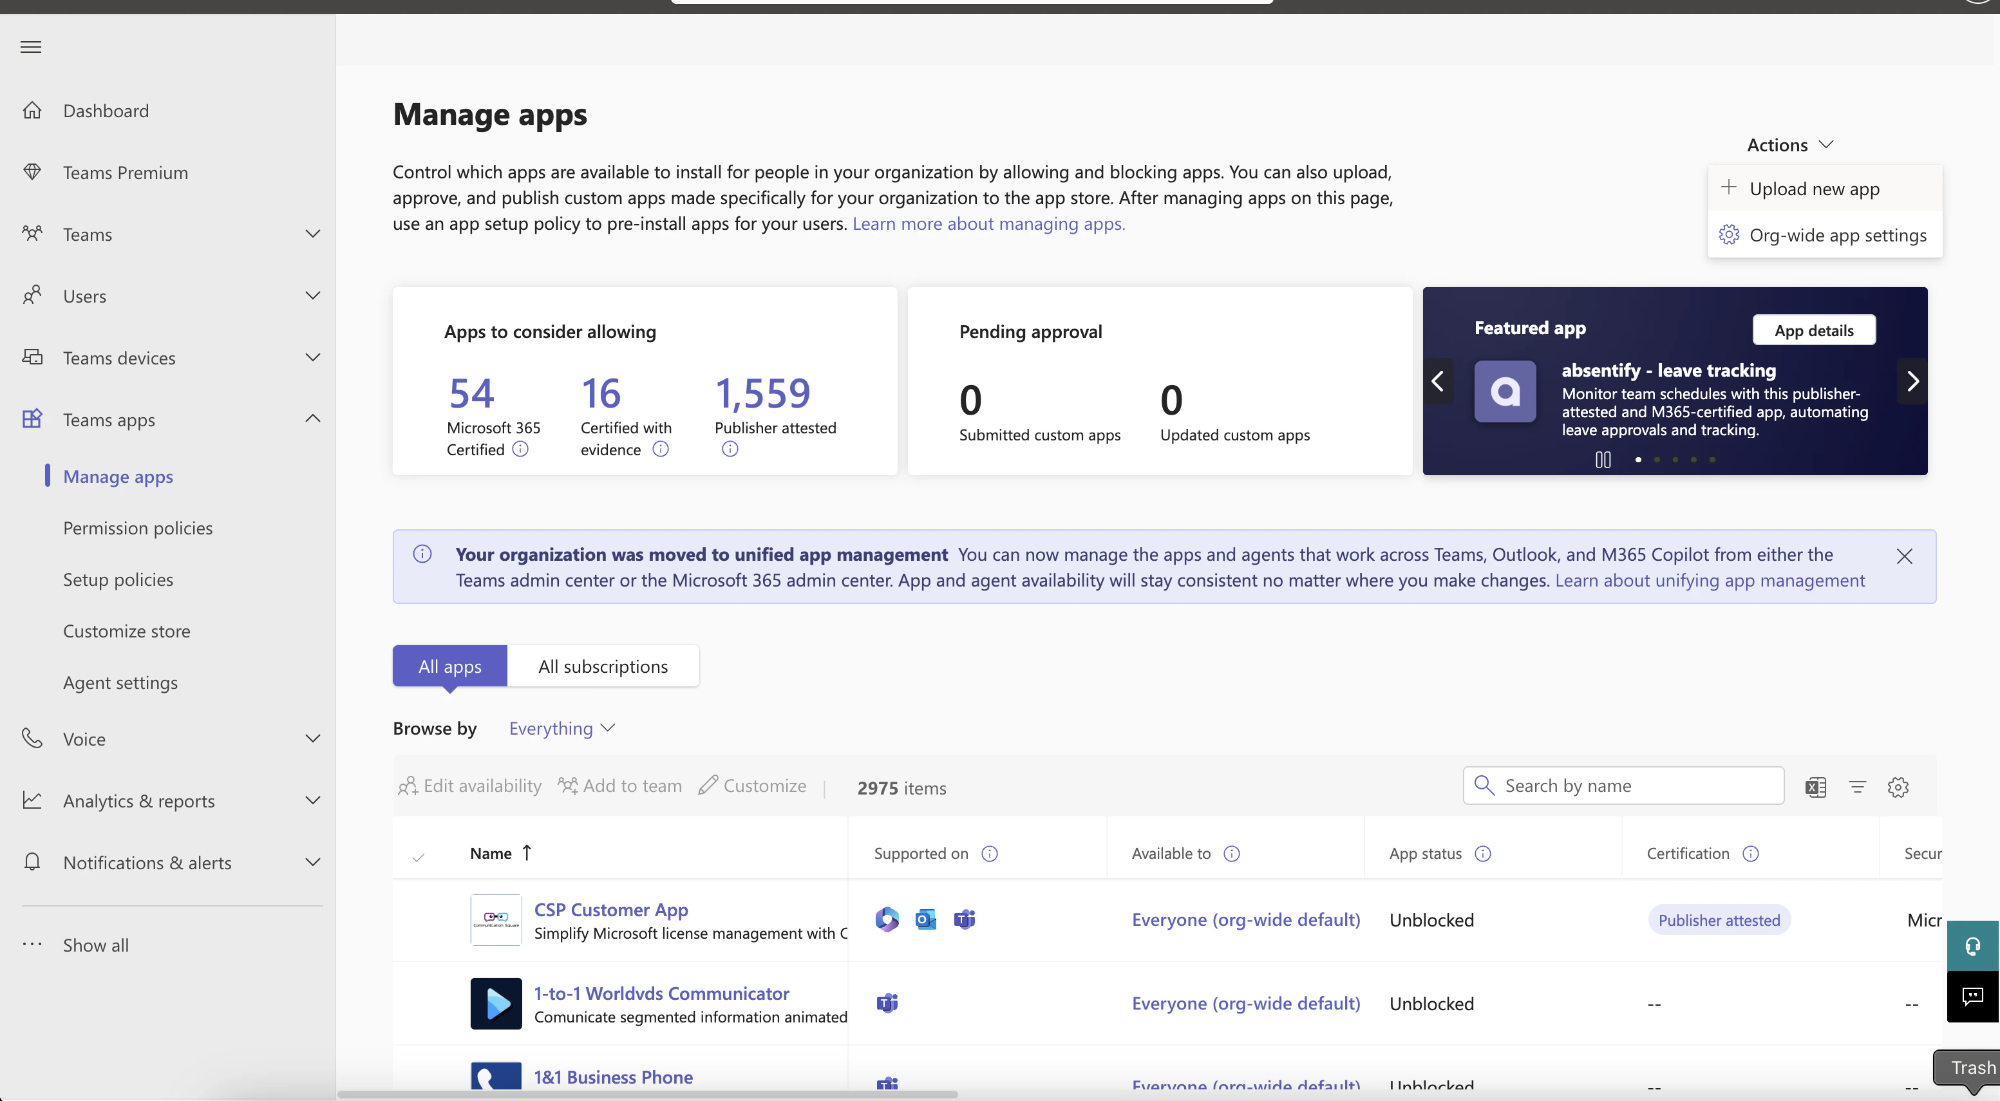The height and width of the screenshot is (1101, 2000).
Task: Click App status info icon
Action: pyautogui.click(x=1483, y=853)
